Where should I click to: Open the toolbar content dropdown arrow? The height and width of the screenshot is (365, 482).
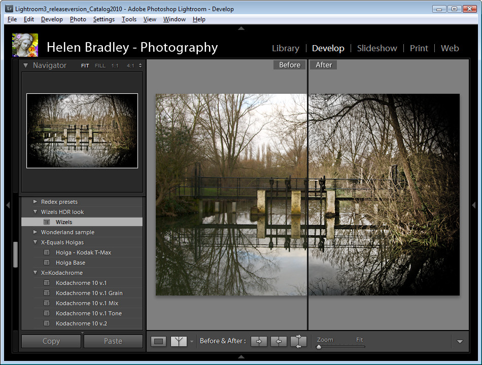click(x=460, y=342)
